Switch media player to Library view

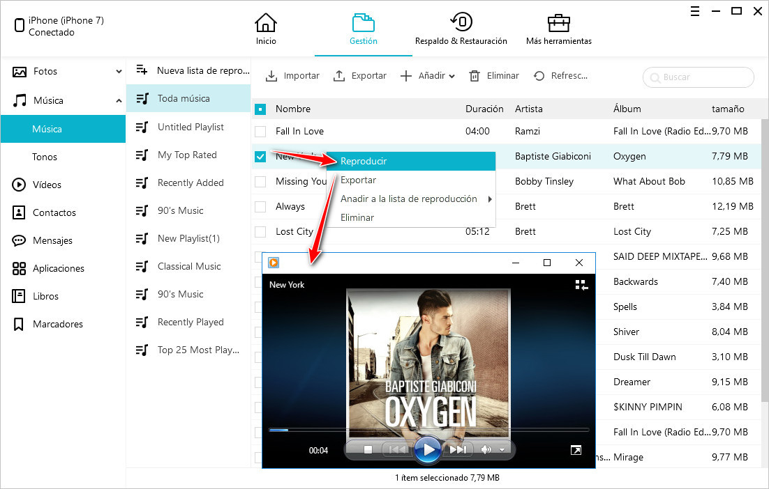[581, 285]
